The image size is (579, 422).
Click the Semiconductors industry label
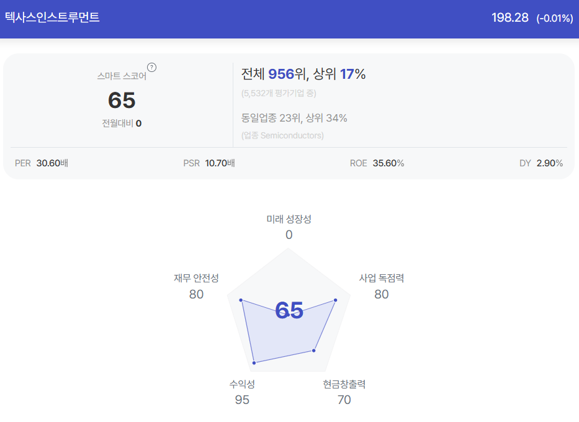tap(282, 135)
